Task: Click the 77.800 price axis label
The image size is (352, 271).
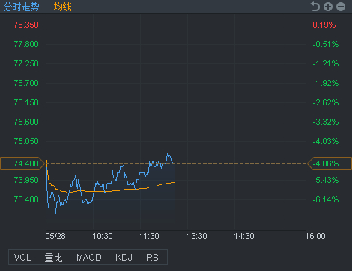Action: [26, 44]
